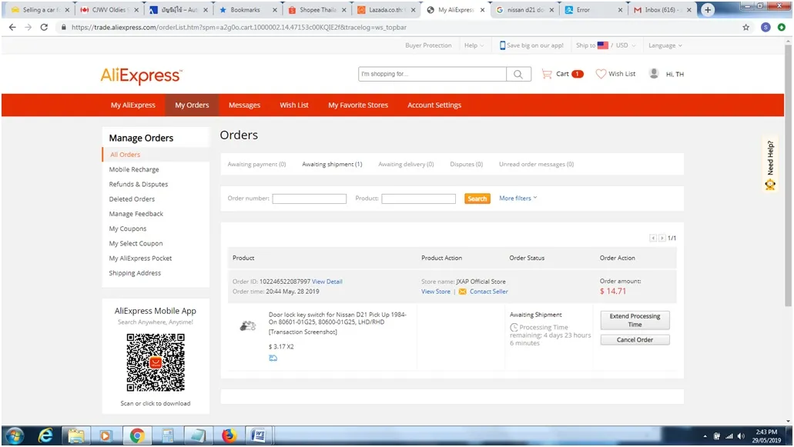The height and width of the screenshot is (447, 794).
Task: Open Account Settings in the navigation bar
Action: pyautogui.click(x=434, y=105)
